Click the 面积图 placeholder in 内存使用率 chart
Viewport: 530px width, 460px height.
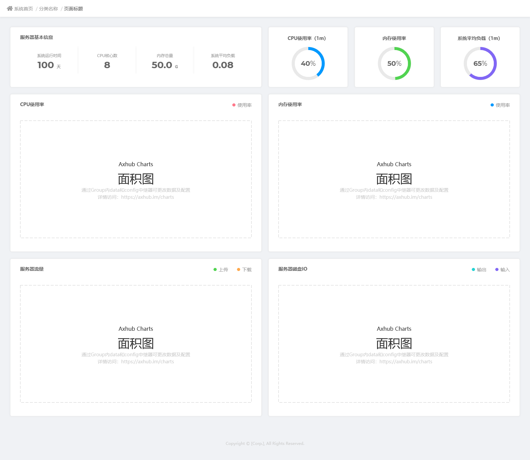394,179
